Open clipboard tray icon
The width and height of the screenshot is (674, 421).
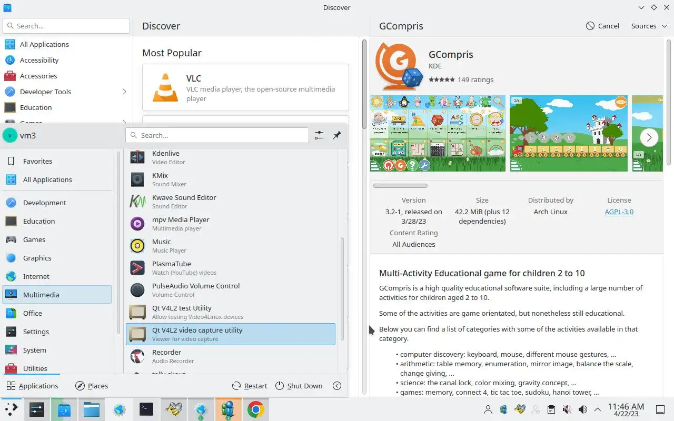(551, 409)
